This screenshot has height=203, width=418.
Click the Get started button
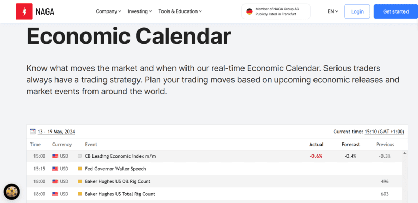pyautogui.click(x=396, y=11)
